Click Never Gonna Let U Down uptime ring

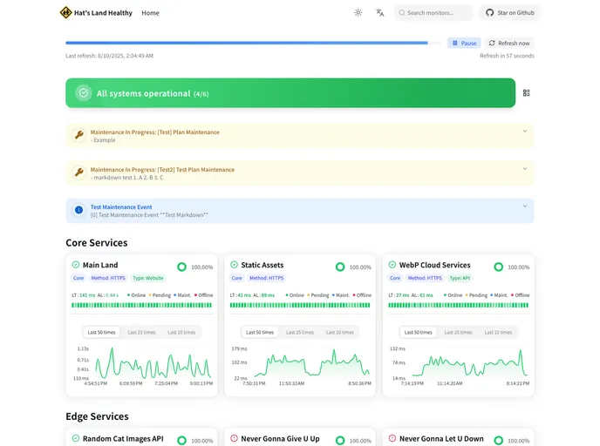click(x=499, y=441)
